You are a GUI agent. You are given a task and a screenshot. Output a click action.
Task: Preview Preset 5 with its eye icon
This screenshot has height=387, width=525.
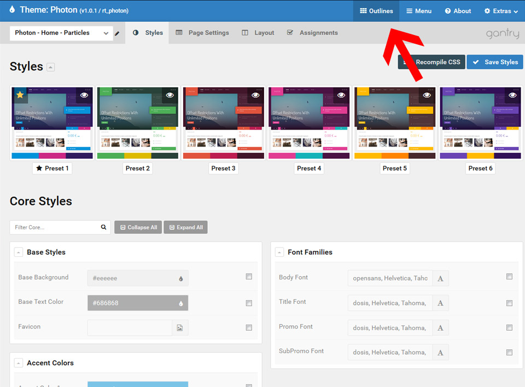[427, 95]
